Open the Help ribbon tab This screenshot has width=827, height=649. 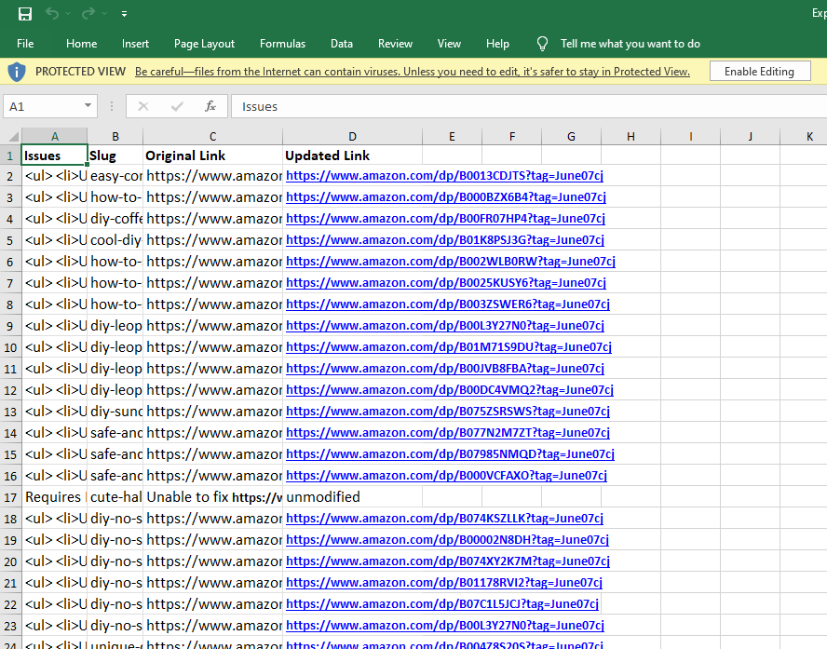coord(497,44)
